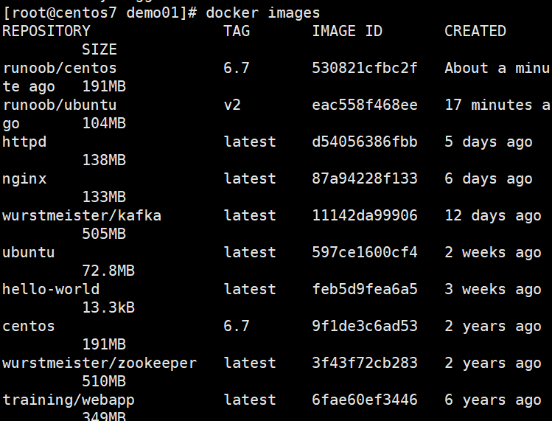Image resolution: width=552 pixels, height=421 pixels.
Task: Click the '6 days ago' created value
Action: (x=489, y=179)
